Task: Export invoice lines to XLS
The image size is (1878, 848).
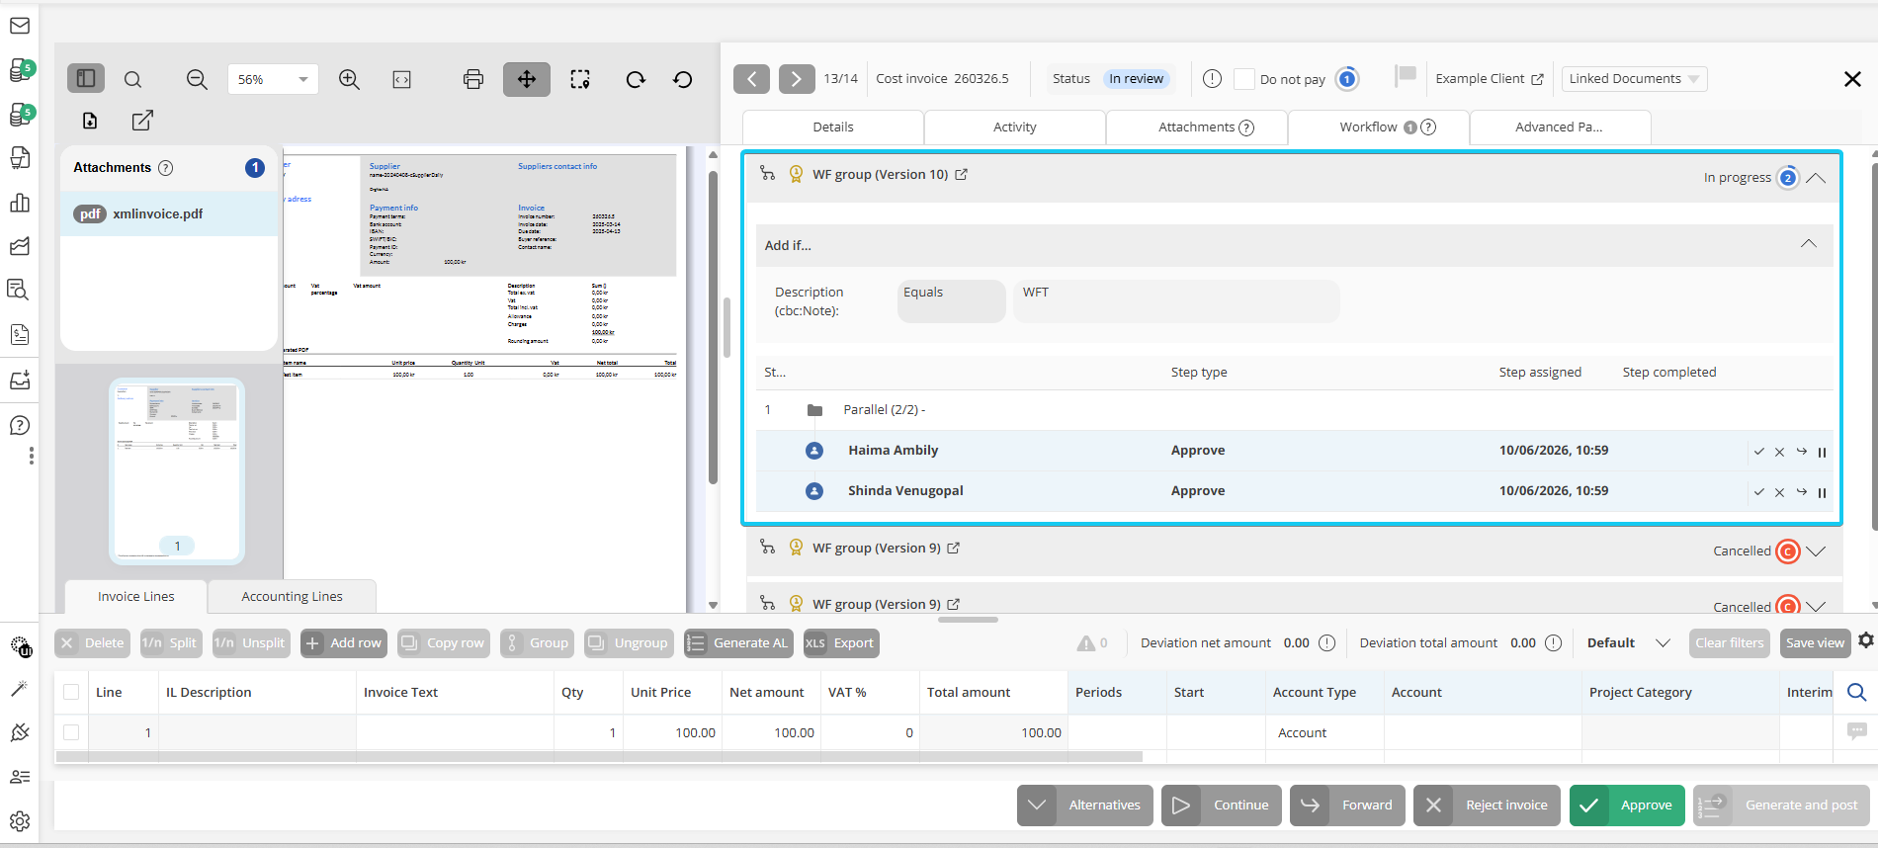Action: pos(841,643)
